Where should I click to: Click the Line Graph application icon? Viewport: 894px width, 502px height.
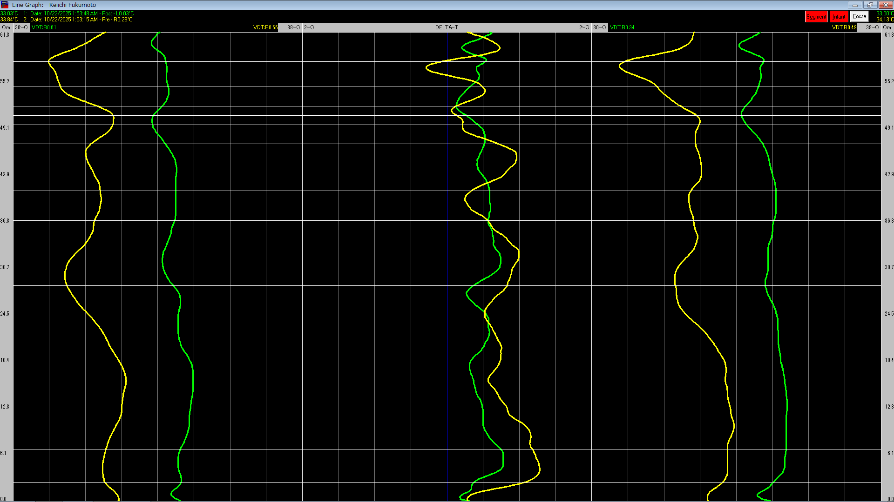tap(5, 5)
